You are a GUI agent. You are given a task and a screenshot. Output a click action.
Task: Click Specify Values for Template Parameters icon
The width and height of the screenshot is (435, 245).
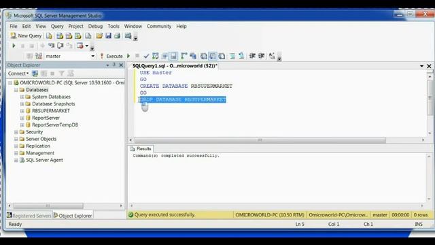click(272, 56)
